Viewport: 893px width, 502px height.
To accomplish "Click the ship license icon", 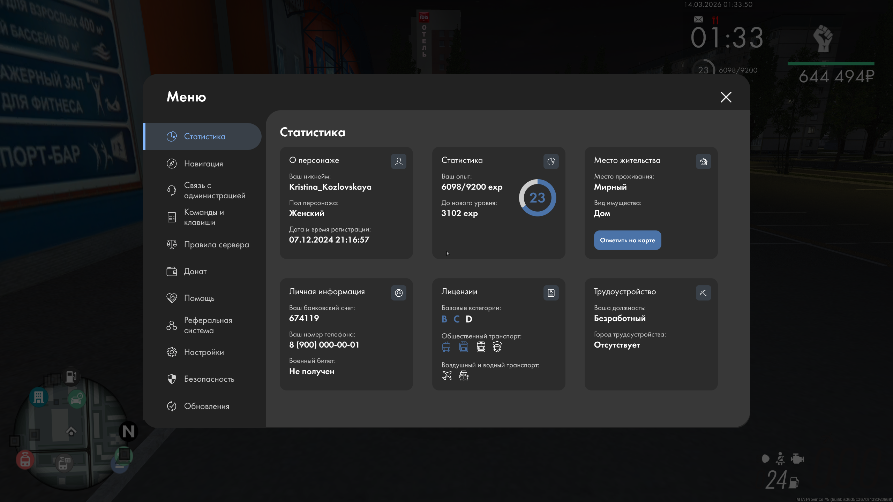I will (x=464, y=375).
